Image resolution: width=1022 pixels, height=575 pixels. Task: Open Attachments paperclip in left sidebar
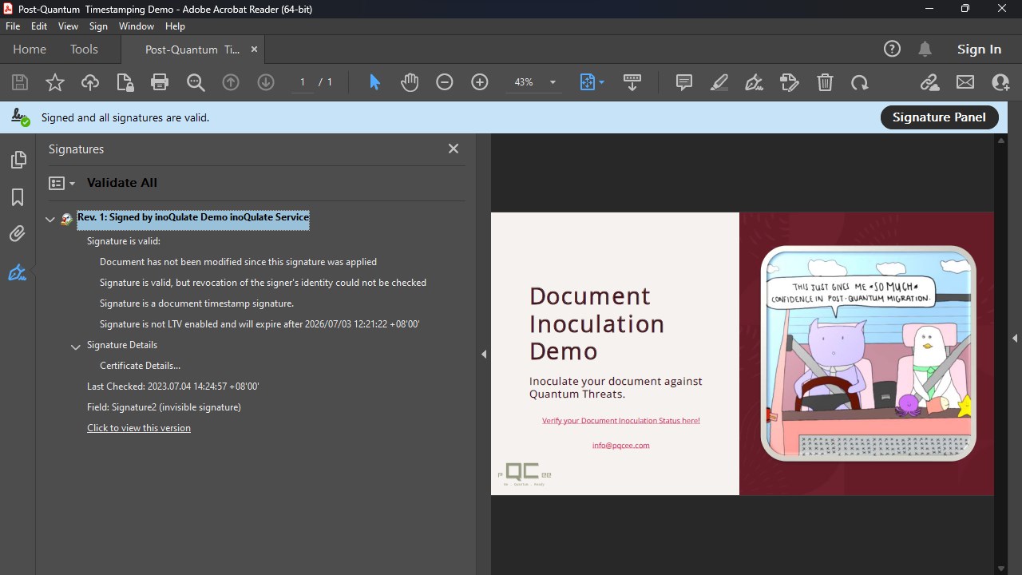18,234
